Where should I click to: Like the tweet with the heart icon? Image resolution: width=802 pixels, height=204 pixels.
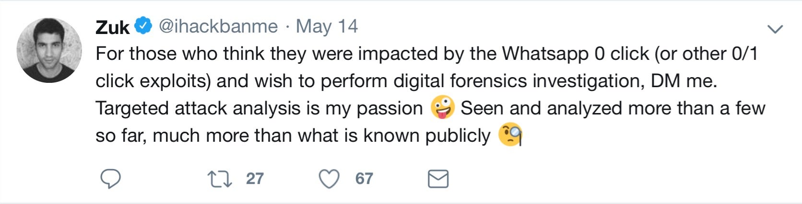coord(329,179)
